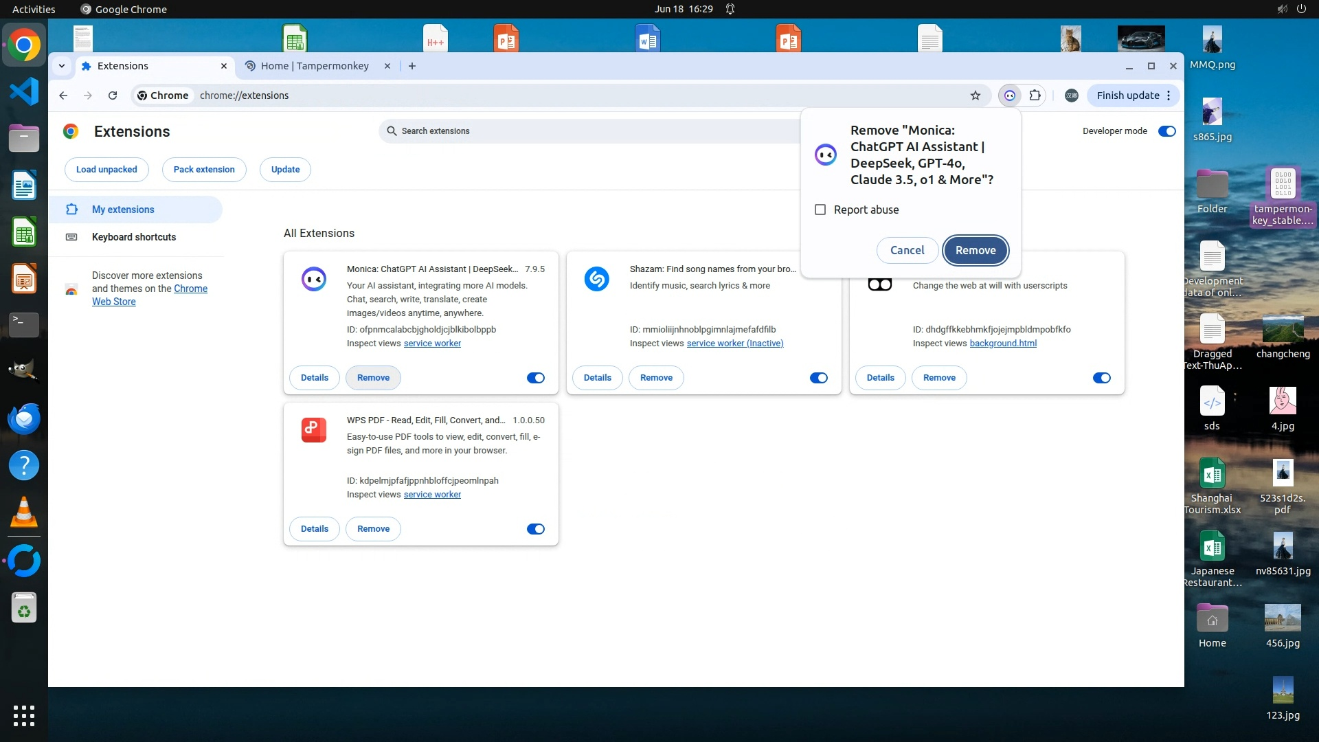1319x742 pixels.
Task: Click the Monica extension icon in toolbar
Action: click(1009, 95)
